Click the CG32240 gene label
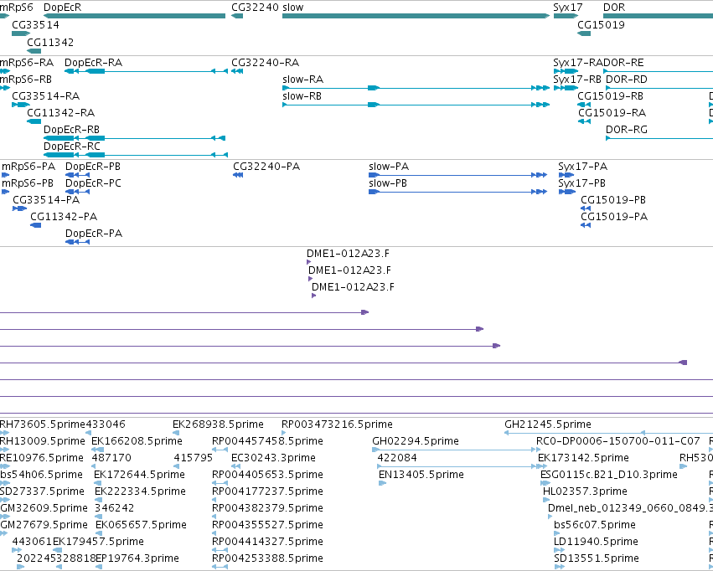Viewport: 713px width, 571px height. point(255,8)
